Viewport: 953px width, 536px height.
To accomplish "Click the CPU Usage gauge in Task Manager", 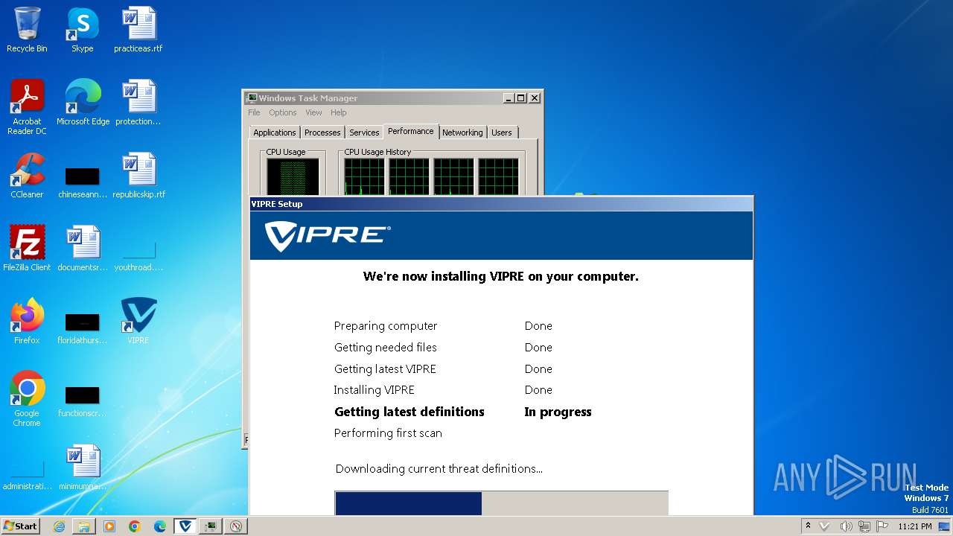I will tap(293, 177).
